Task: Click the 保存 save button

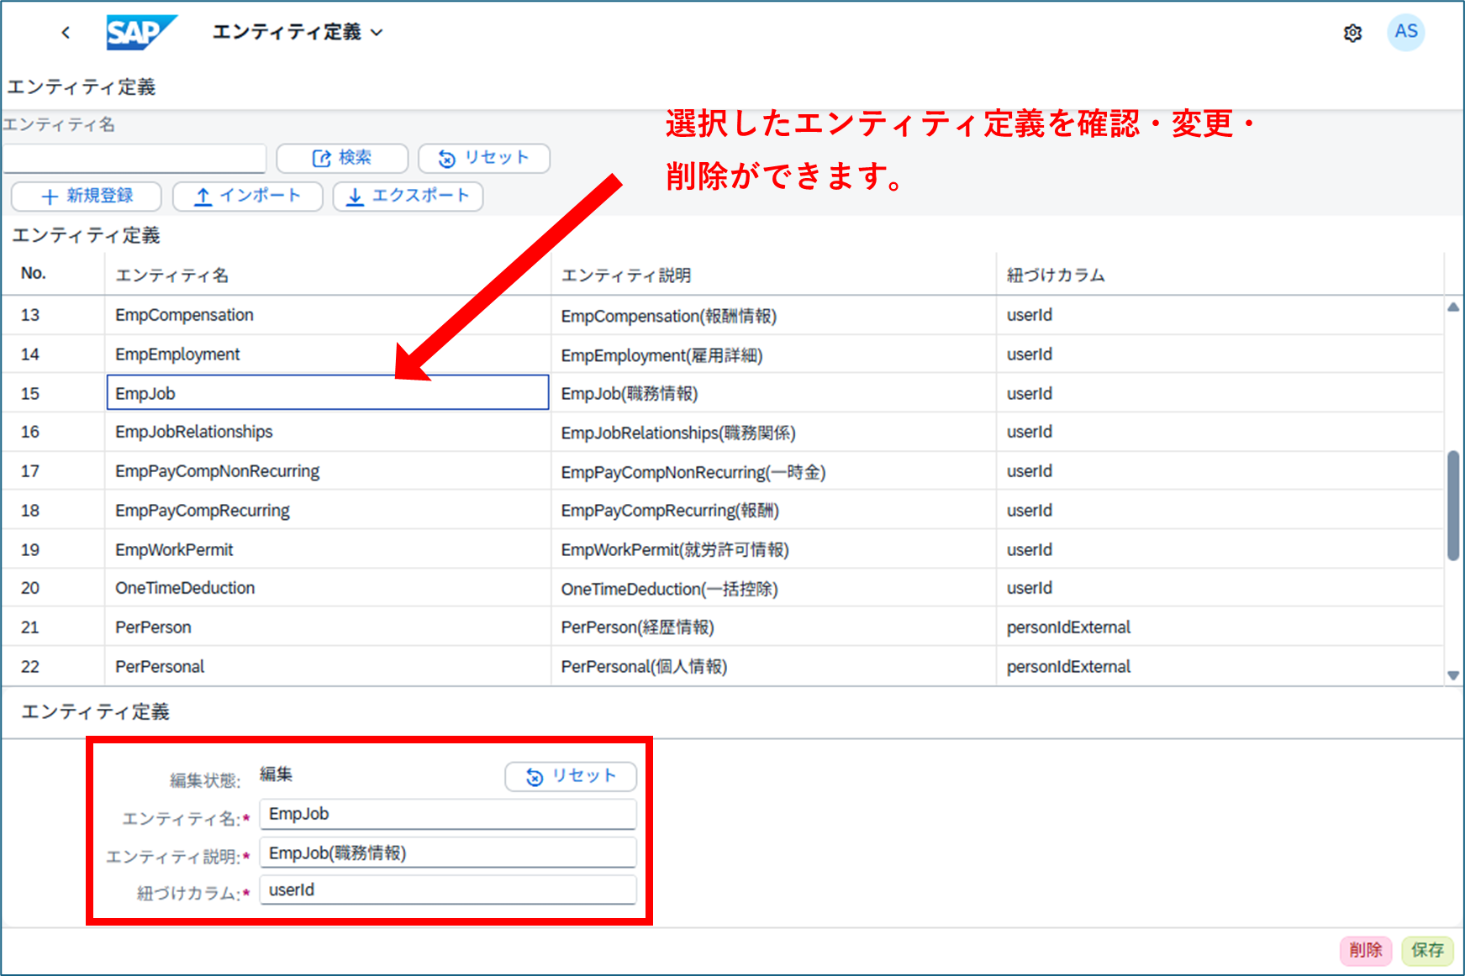Action: pos(1427,950)
